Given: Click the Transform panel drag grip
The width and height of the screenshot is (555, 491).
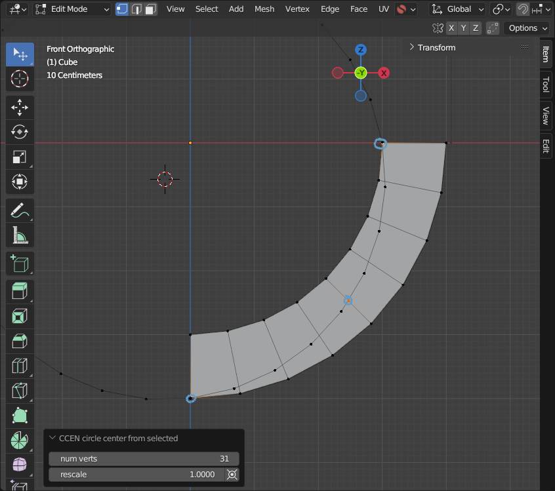Looking at the screenshot, I should point(525,47).
